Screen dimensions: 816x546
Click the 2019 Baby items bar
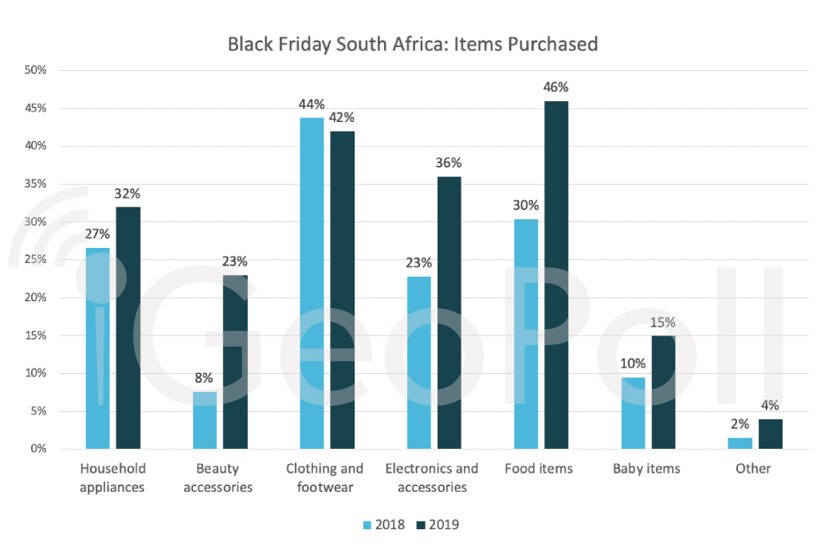[x=664, y=392]
